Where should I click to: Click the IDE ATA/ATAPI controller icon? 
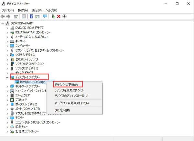(x=12, y=32)
